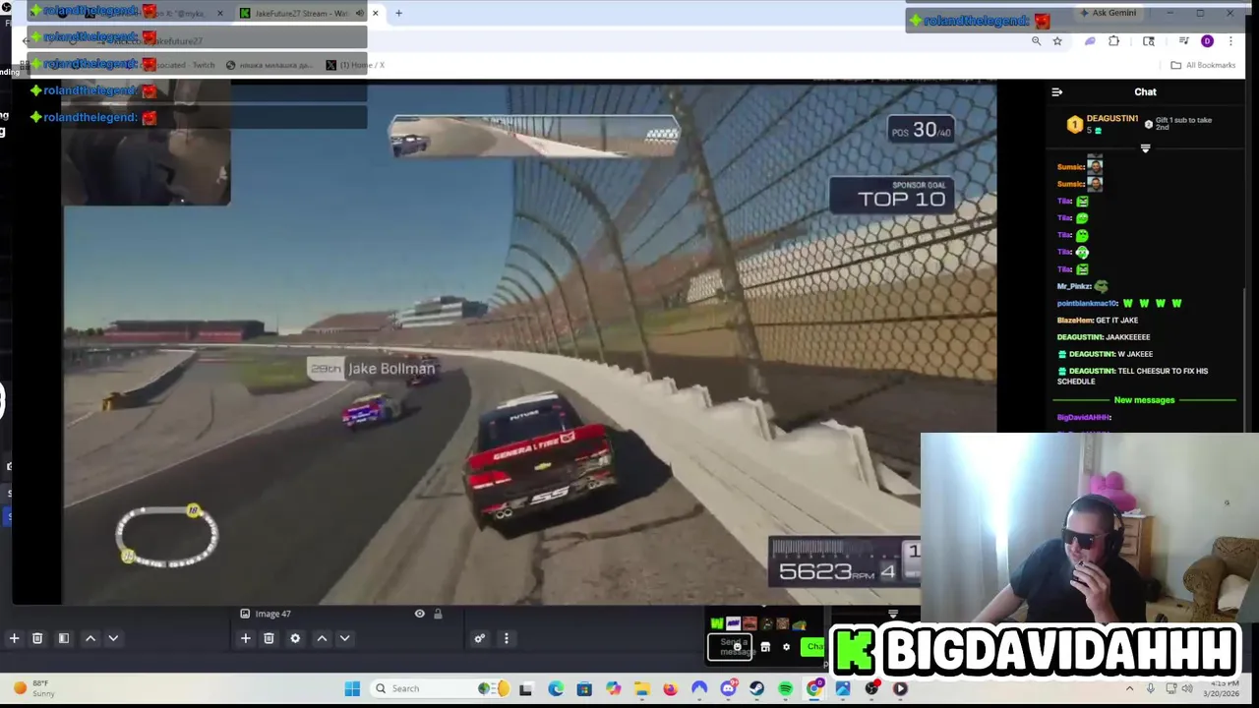Screen dimensions: 1259x708
Task: Toggle visibility of Image 47 source
Action: [x=420, y=614]
